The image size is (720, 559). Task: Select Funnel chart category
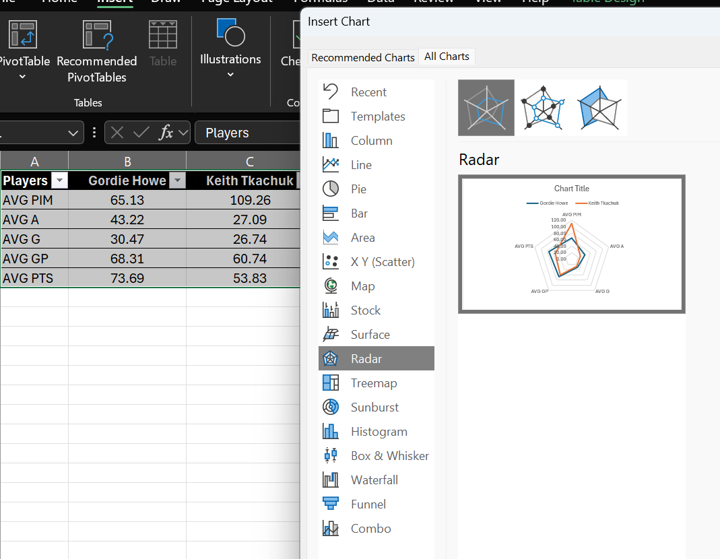[x=376, y=504]
